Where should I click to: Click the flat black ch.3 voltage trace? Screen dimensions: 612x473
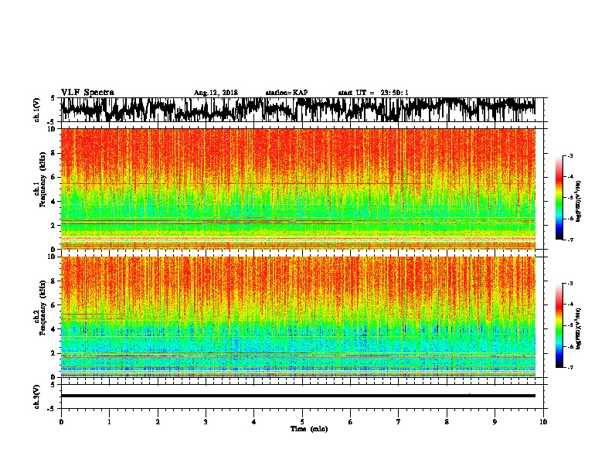point(298,396)
